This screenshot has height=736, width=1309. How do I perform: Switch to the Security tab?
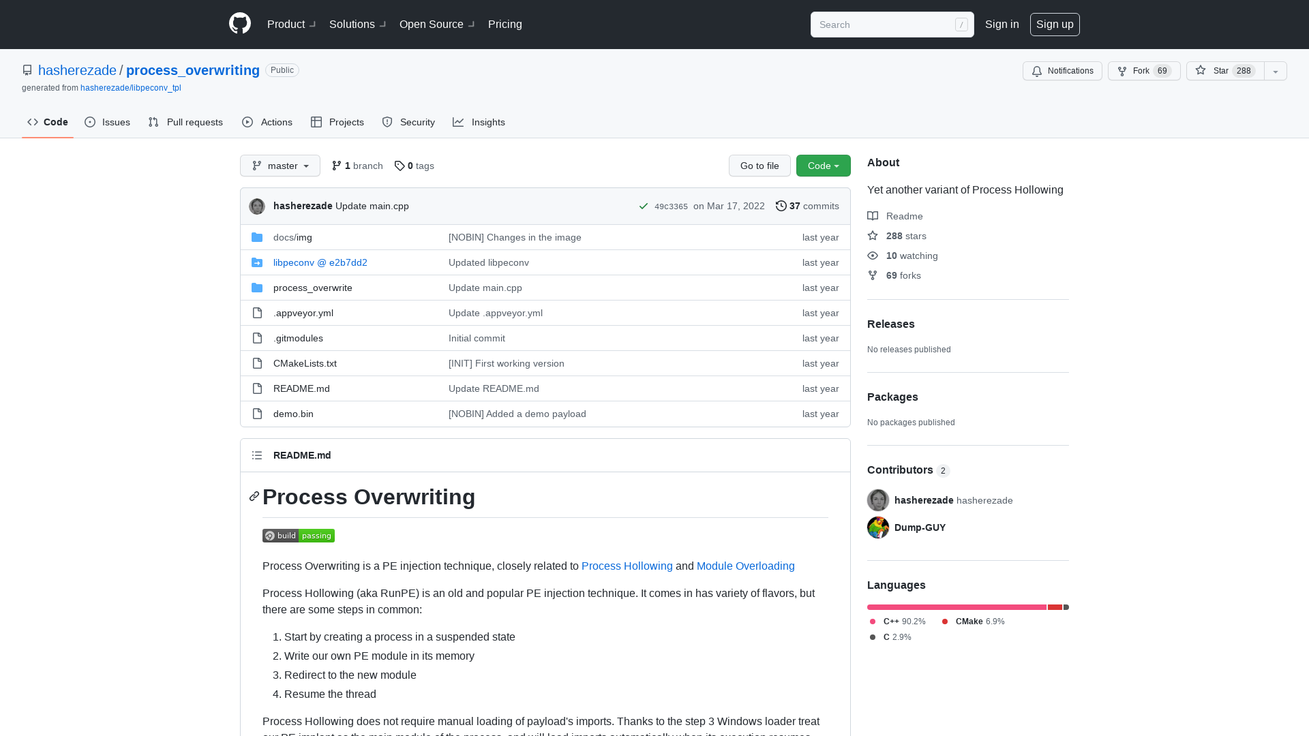click(408, 122)
